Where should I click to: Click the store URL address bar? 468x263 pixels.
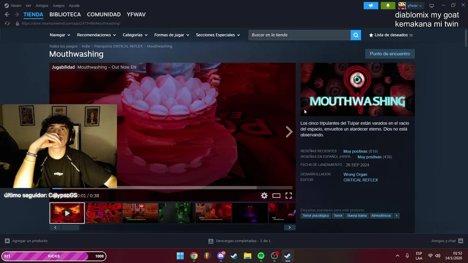[71, 23]
